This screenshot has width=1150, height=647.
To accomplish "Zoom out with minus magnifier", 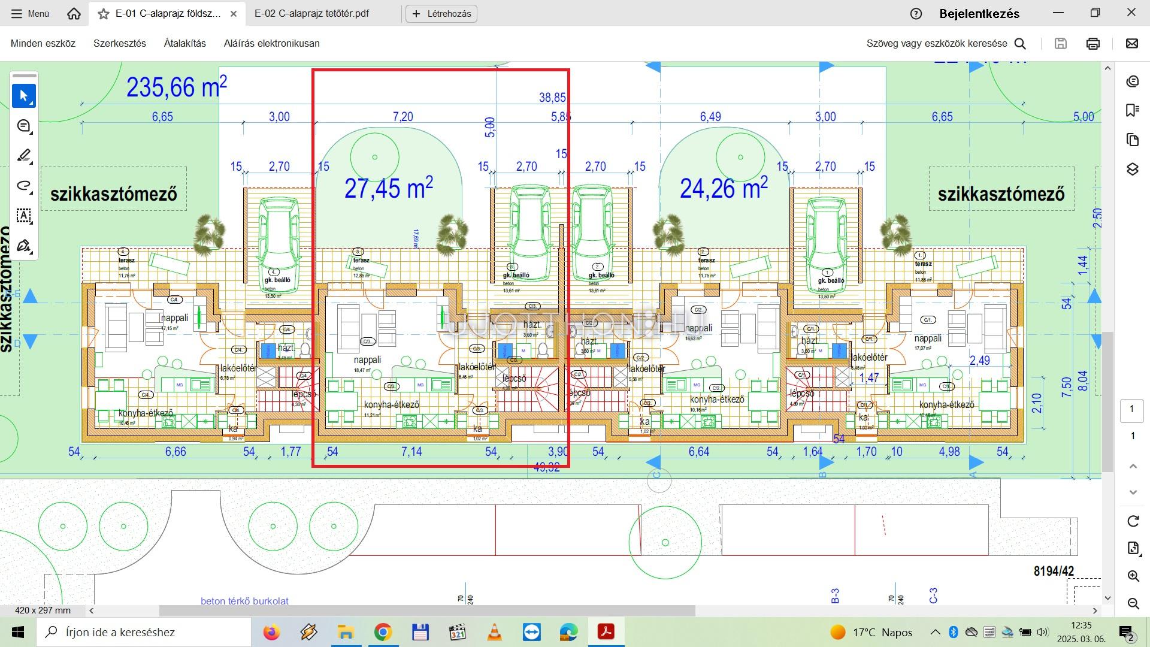I will pos(1133,603).
